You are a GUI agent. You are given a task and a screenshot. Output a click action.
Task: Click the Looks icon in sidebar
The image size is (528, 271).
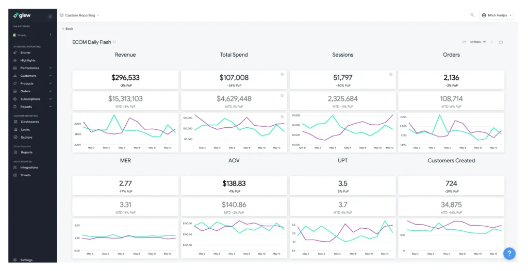tap(15, 130)
